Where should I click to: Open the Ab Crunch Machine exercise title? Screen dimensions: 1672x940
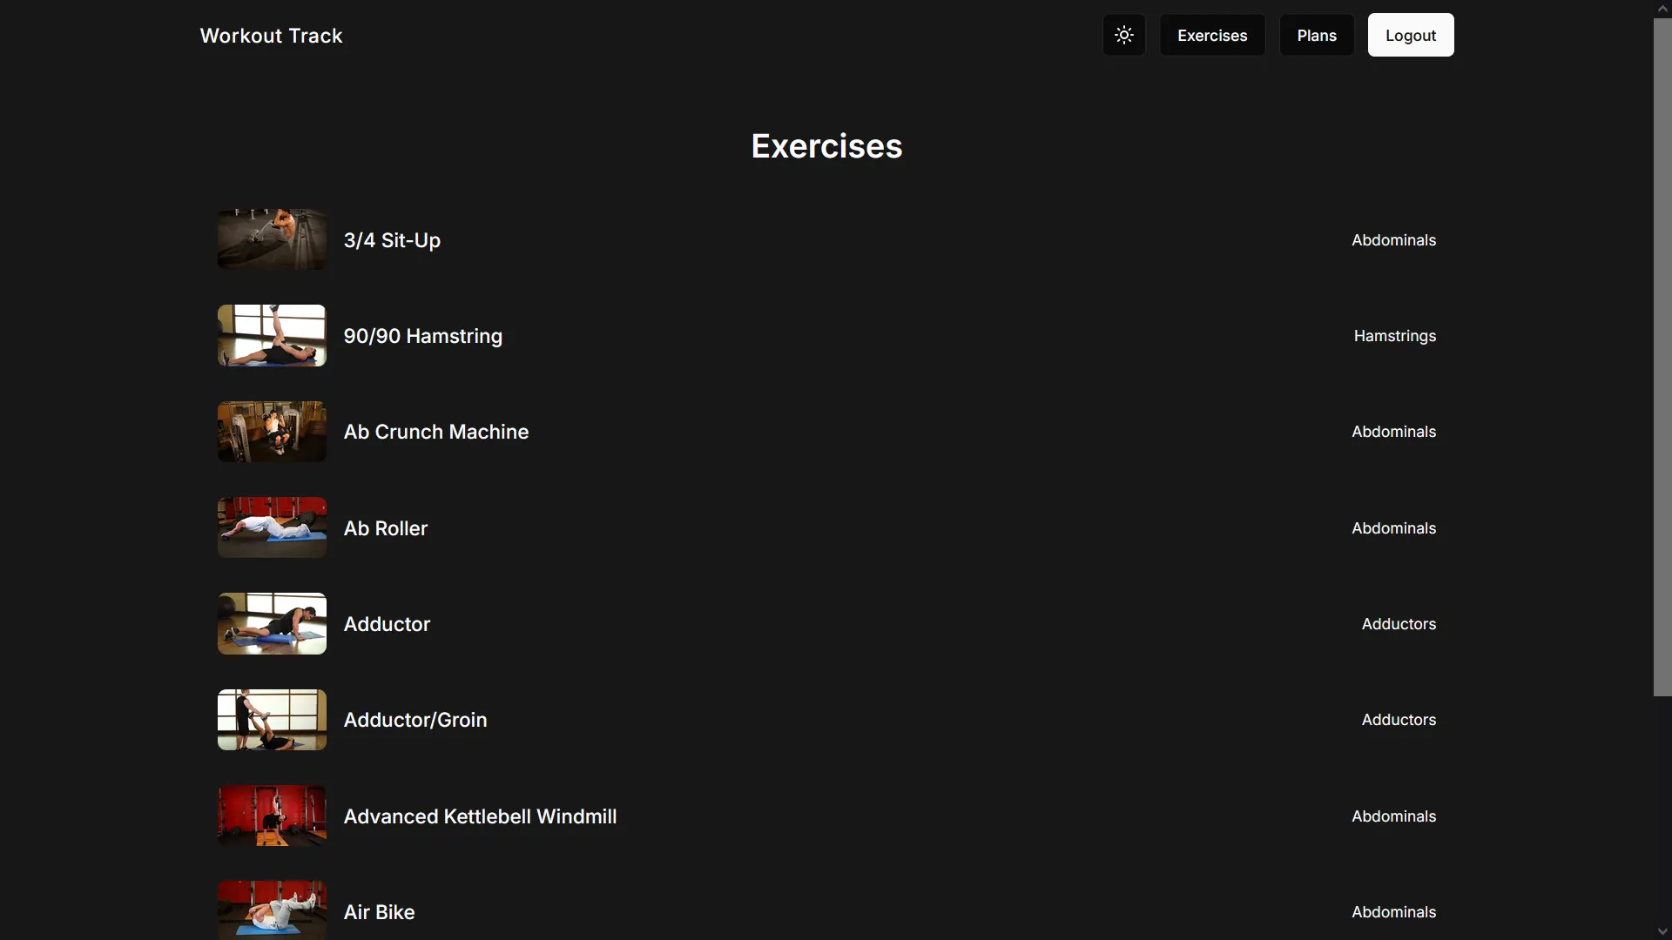point(436,432)
